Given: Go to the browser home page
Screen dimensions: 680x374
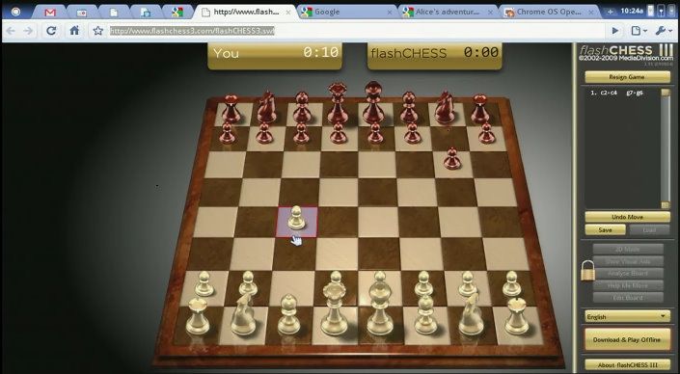Looking at the screenshot, I should coord(74,30).
